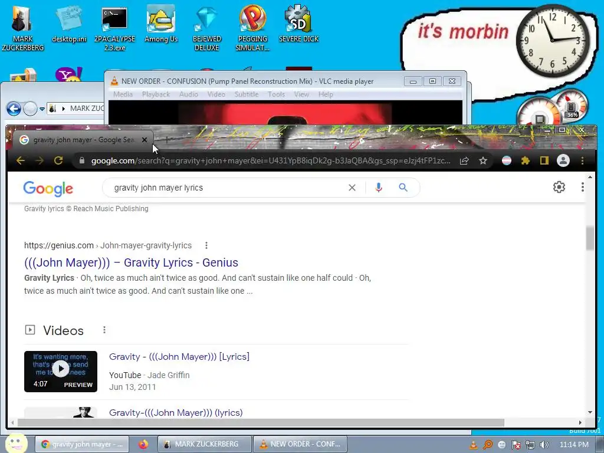Viewport: 604px width, 453px height.
Task: View site information lock icon
Action: click(x=81, y=160)
